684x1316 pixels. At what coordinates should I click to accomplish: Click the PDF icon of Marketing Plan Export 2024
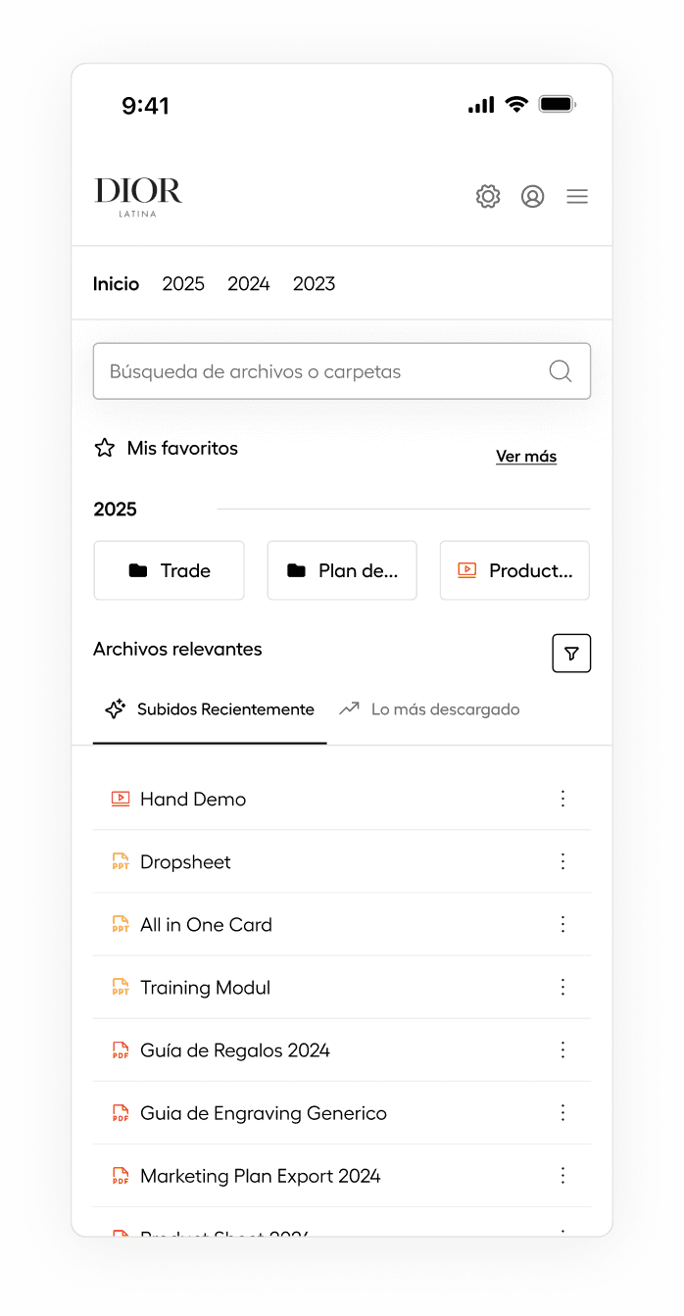(121, 1176)
